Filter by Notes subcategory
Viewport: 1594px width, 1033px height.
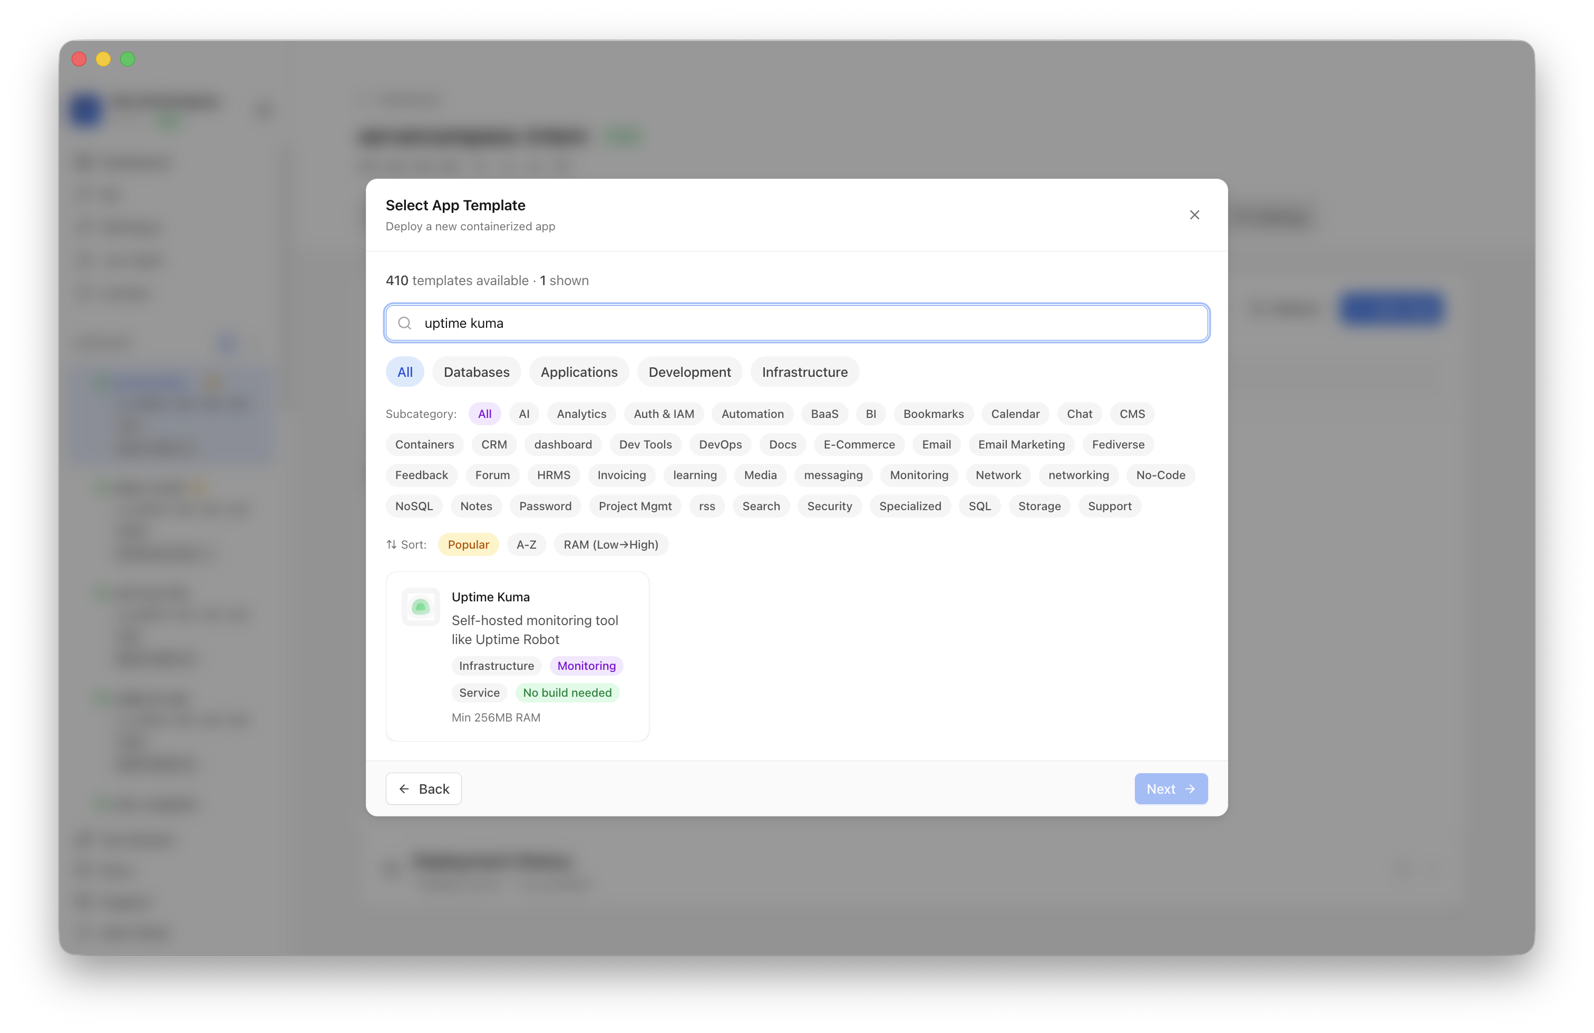click(476, 506)
